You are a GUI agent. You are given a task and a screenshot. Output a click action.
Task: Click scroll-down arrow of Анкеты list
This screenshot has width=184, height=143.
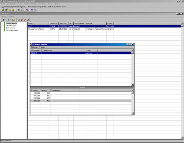pos(182,138)
